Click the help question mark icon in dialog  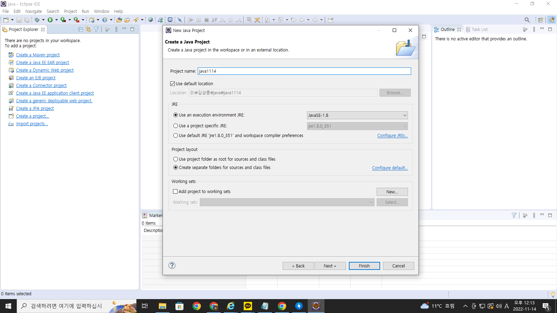172,265
